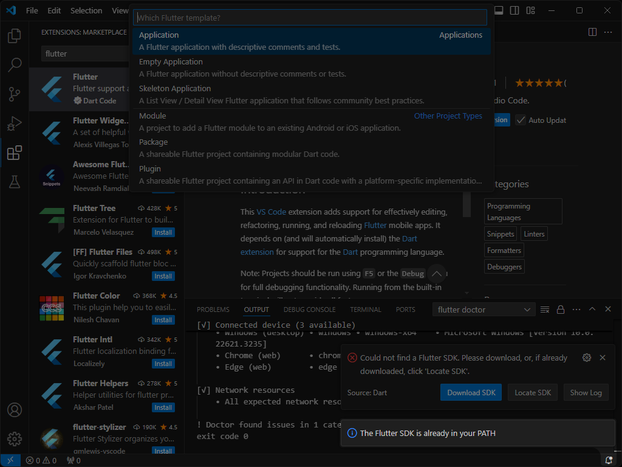Viewport: 622px width, 467px height.
Task: Choose the Empty Application template
Action: (312, 67)
